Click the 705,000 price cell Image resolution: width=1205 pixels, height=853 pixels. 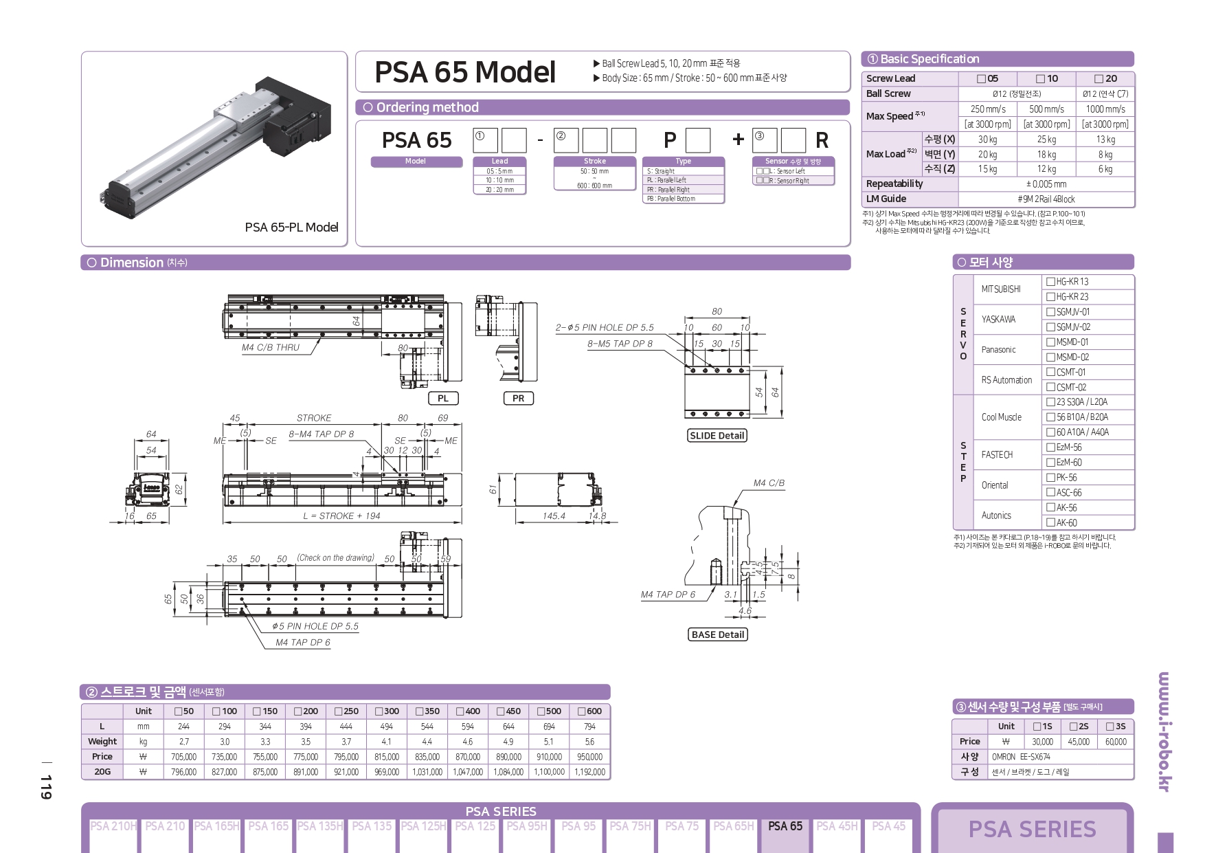pos(184,757)
